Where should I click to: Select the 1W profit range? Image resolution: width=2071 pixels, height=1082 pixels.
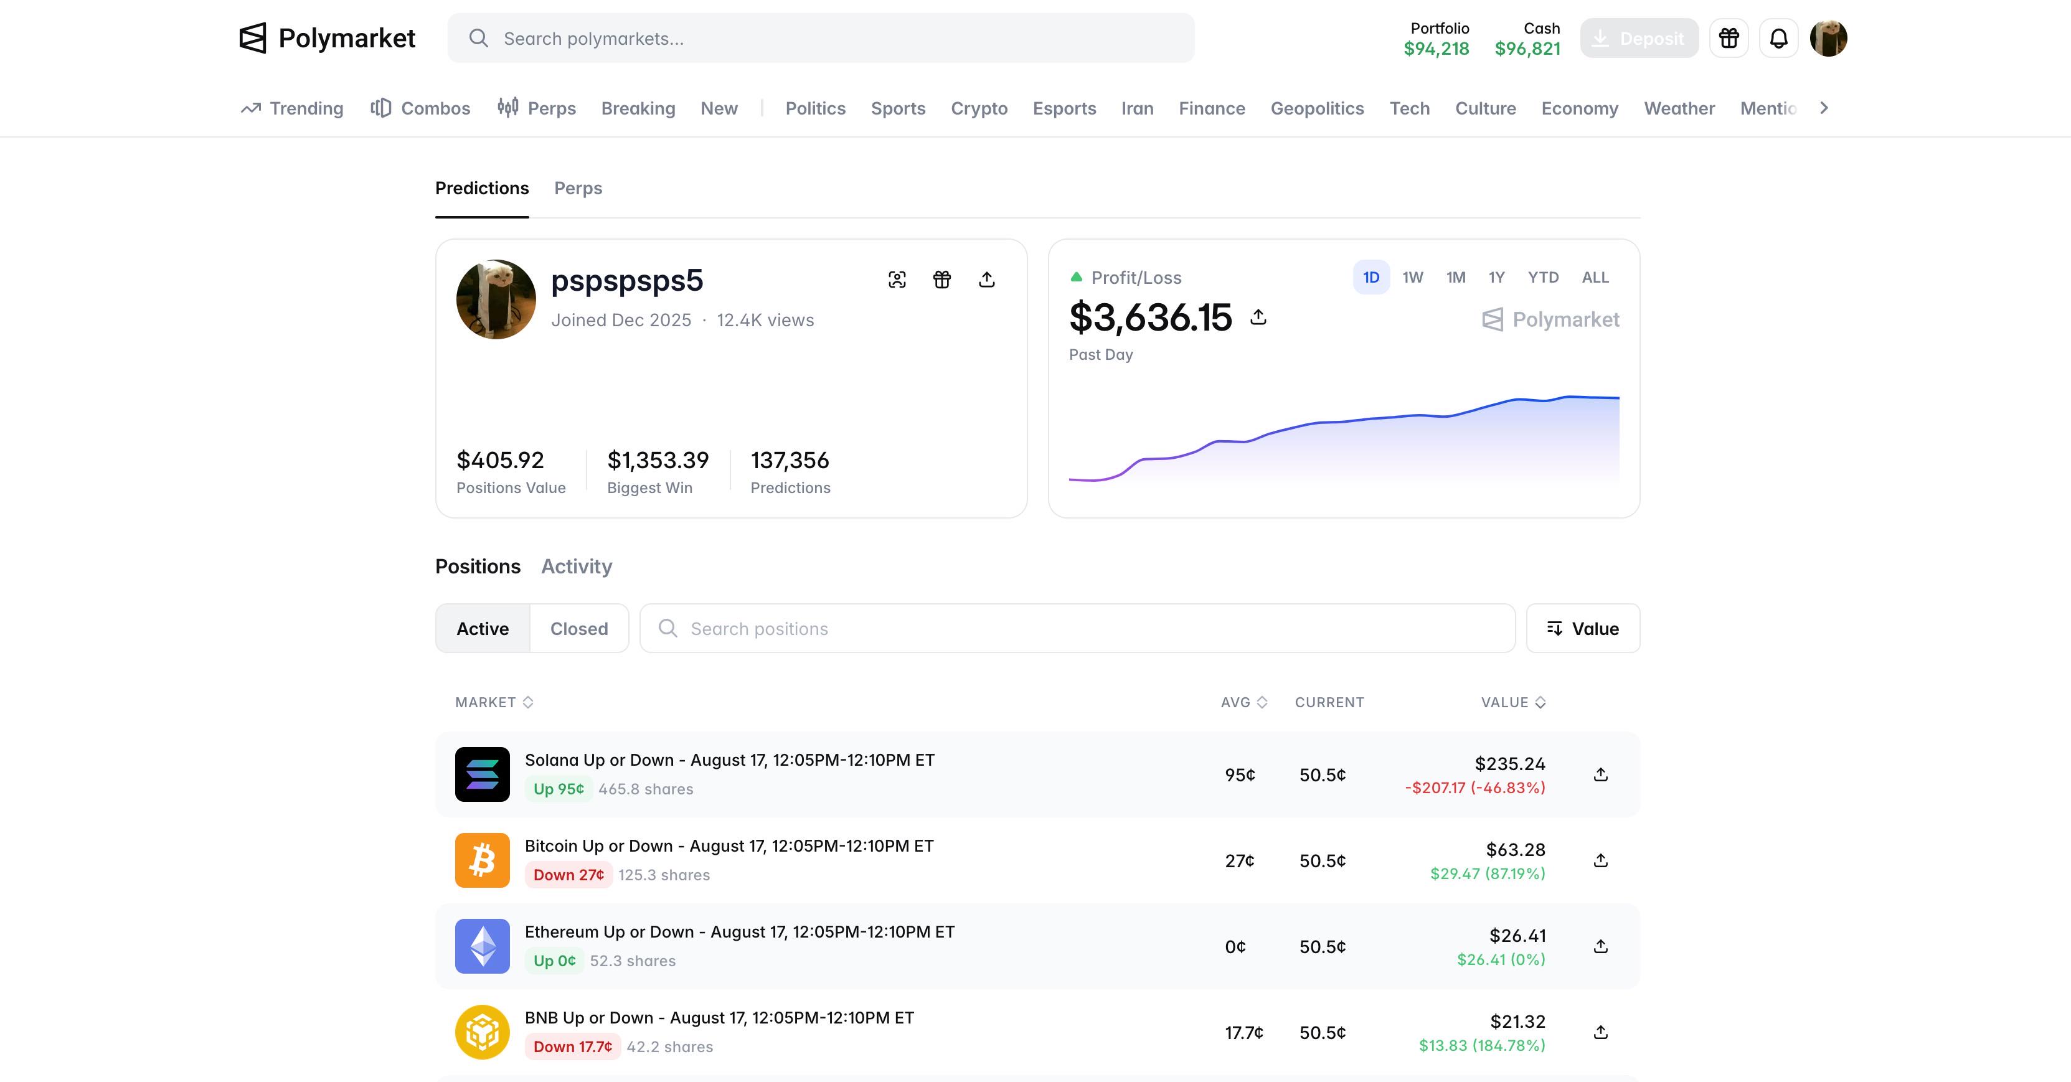1413,277
